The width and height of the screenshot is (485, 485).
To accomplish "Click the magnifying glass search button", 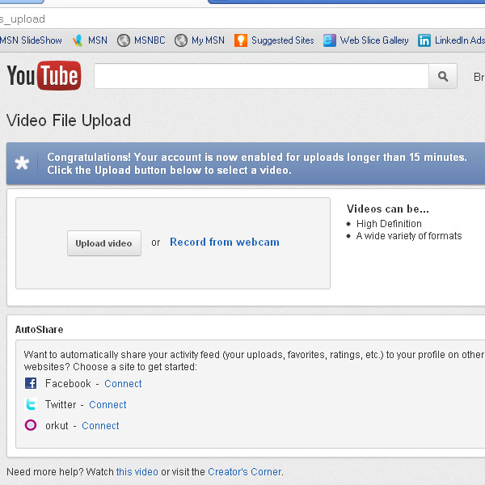I will [x=443, y=76].
